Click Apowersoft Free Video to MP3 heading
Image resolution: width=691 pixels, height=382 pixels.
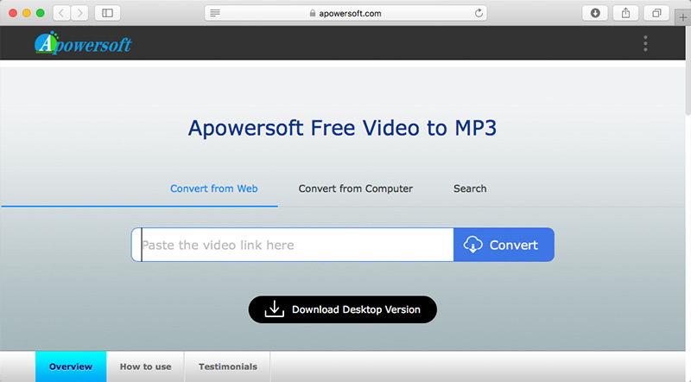coord(342,128)
